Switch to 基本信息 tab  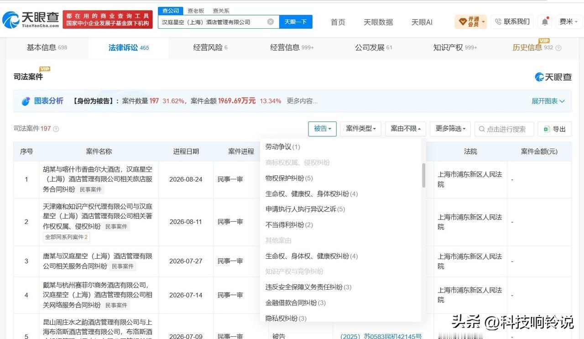pos(47,47)
